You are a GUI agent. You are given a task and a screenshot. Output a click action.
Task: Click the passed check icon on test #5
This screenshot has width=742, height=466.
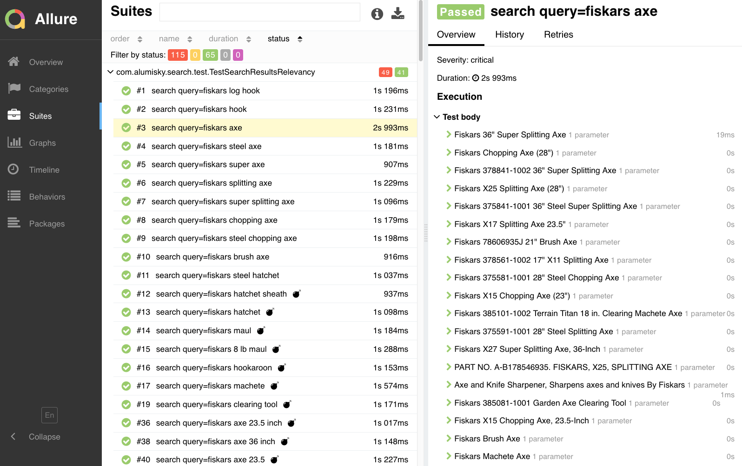point(126,165)
